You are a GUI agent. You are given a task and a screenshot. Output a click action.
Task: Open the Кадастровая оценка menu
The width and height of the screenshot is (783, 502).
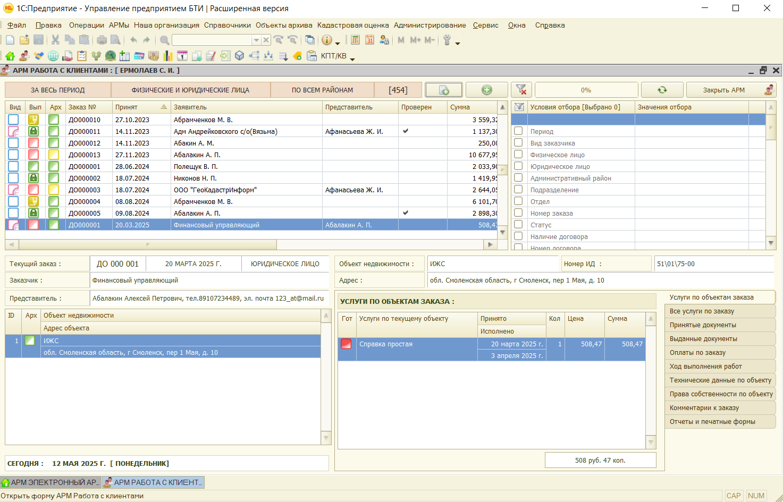pyautogui.click(x=353, y=25)
